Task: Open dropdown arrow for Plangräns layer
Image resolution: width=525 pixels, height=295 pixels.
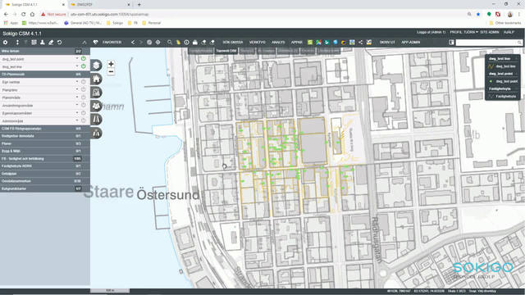Action: click(77, 89)
